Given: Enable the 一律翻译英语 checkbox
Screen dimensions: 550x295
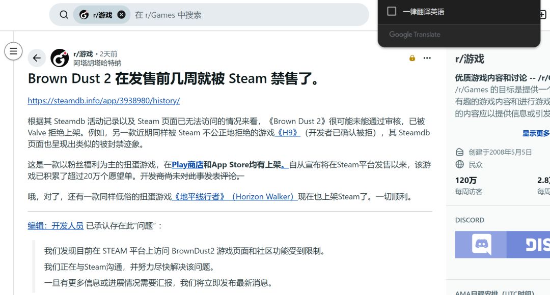Looking at the screenshot, I should (392, 11).
